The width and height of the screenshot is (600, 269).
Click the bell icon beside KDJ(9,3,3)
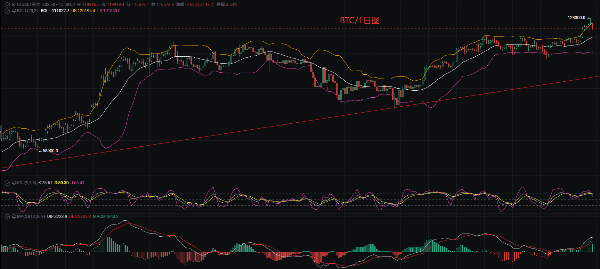click(14, 183)
